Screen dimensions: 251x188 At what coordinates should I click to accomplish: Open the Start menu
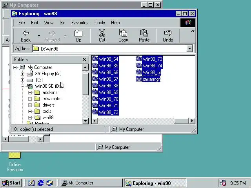(x=11, y=183)
